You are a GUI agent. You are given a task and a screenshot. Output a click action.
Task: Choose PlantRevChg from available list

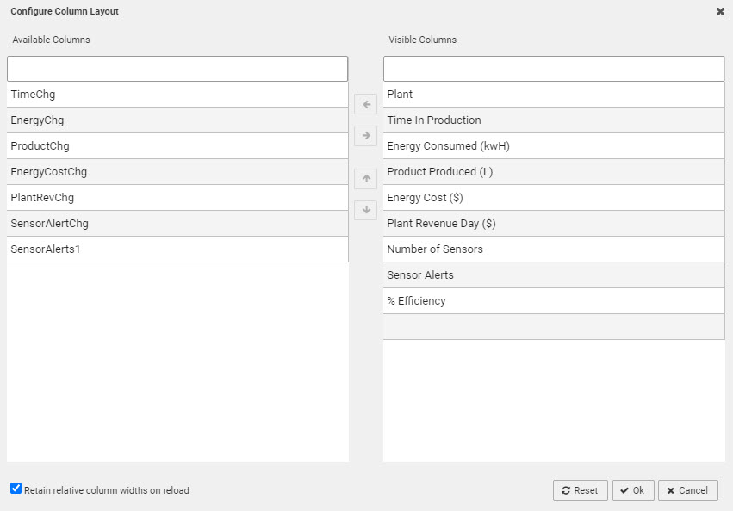pos(177,198)
